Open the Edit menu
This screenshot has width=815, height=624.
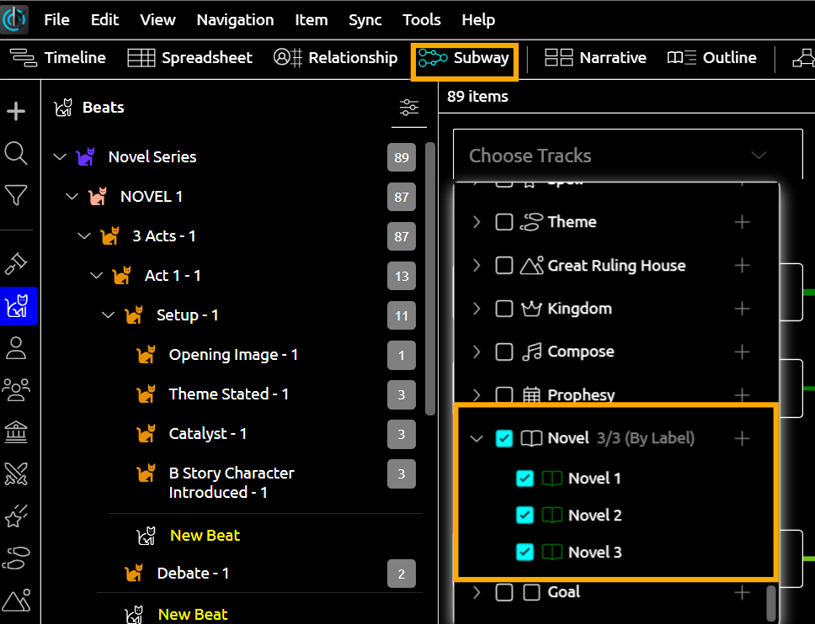tap(104, 19)
